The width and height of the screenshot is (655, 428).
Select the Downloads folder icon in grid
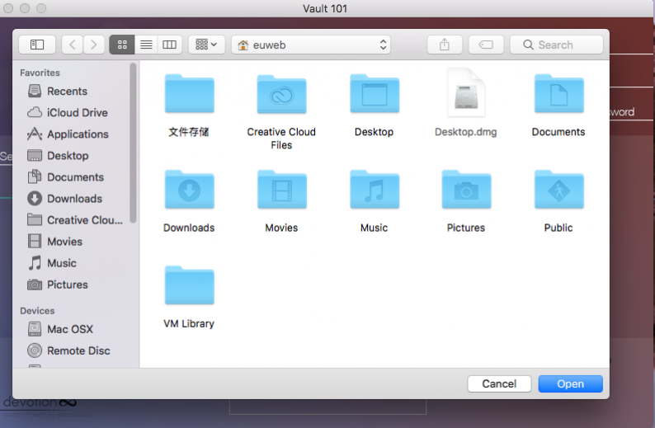(189, 189)
